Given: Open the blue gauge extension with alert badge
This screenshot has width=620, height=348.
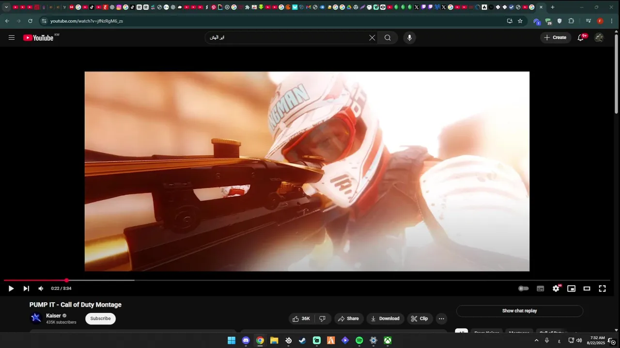Looking at the screenshot, I should click(x=537, y=21).
